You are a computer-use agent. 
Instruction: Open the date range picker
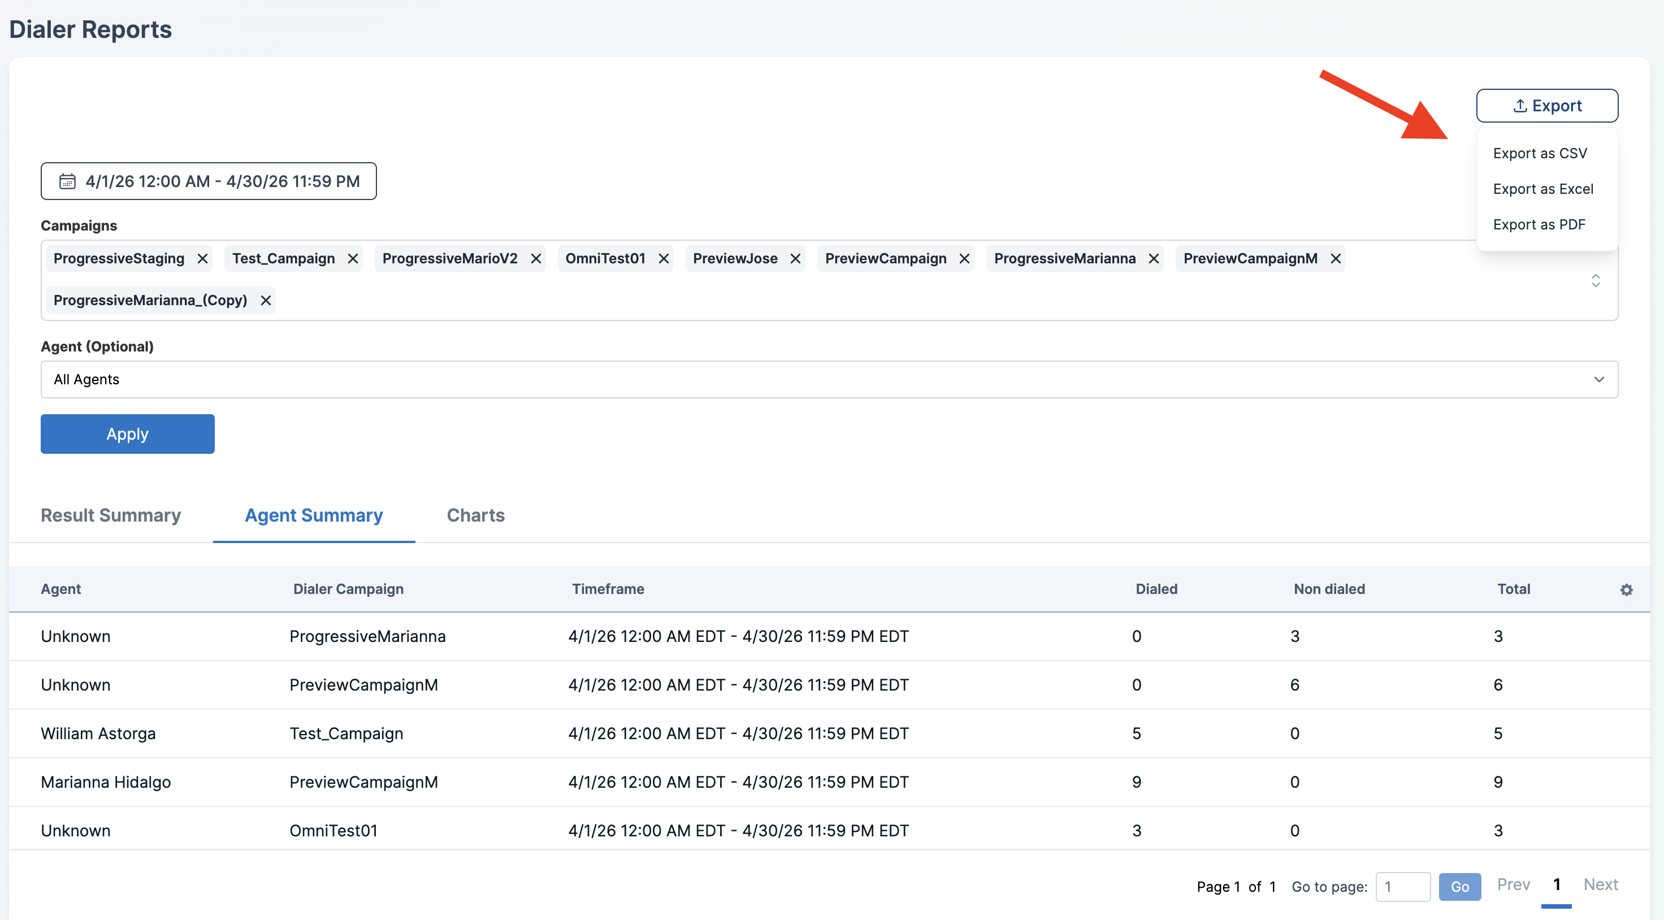(208, 181)
